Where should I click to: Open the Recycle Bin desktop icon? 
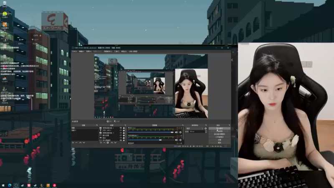[5, 4]
